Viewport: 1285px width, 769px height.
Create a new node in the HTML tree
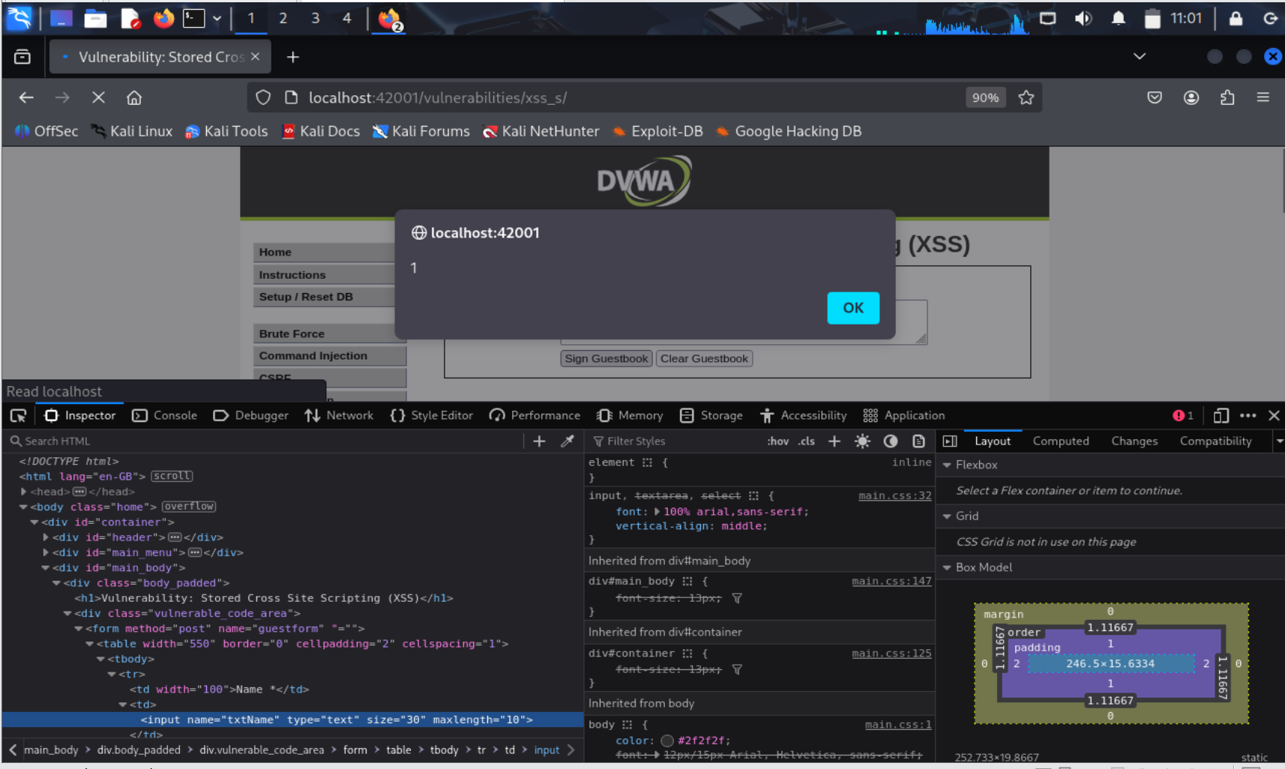pyautogui.click(x=539, y=441)
